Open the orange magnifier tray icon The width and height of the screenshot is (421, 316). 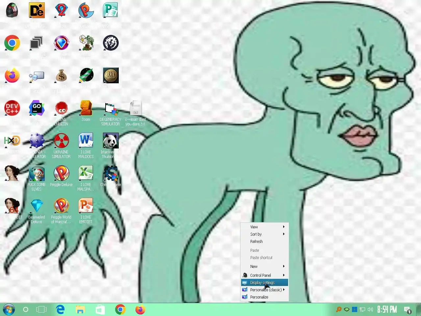[x=338, y=309]
